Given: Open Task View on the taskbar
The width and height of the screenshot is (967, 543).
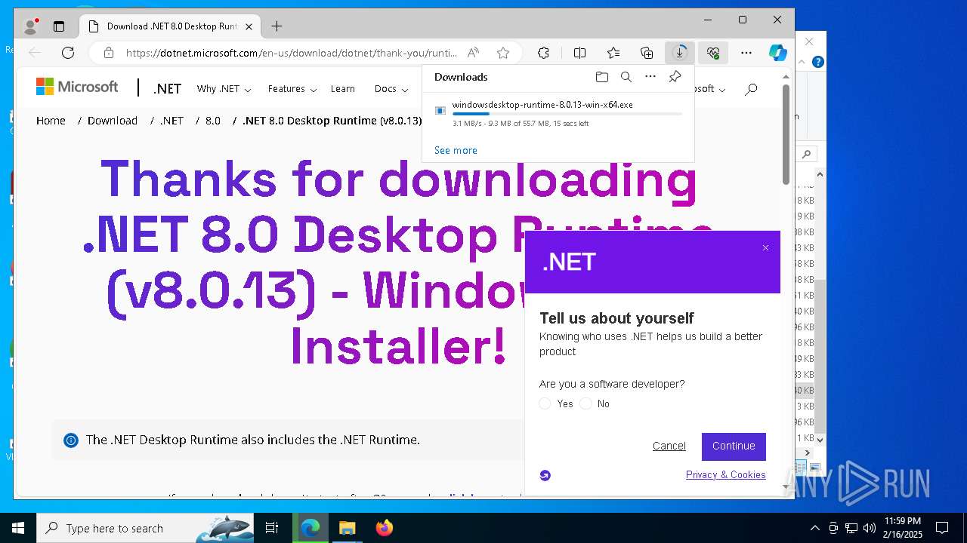Looking at the screenshot, I should (x=272, y=528).
